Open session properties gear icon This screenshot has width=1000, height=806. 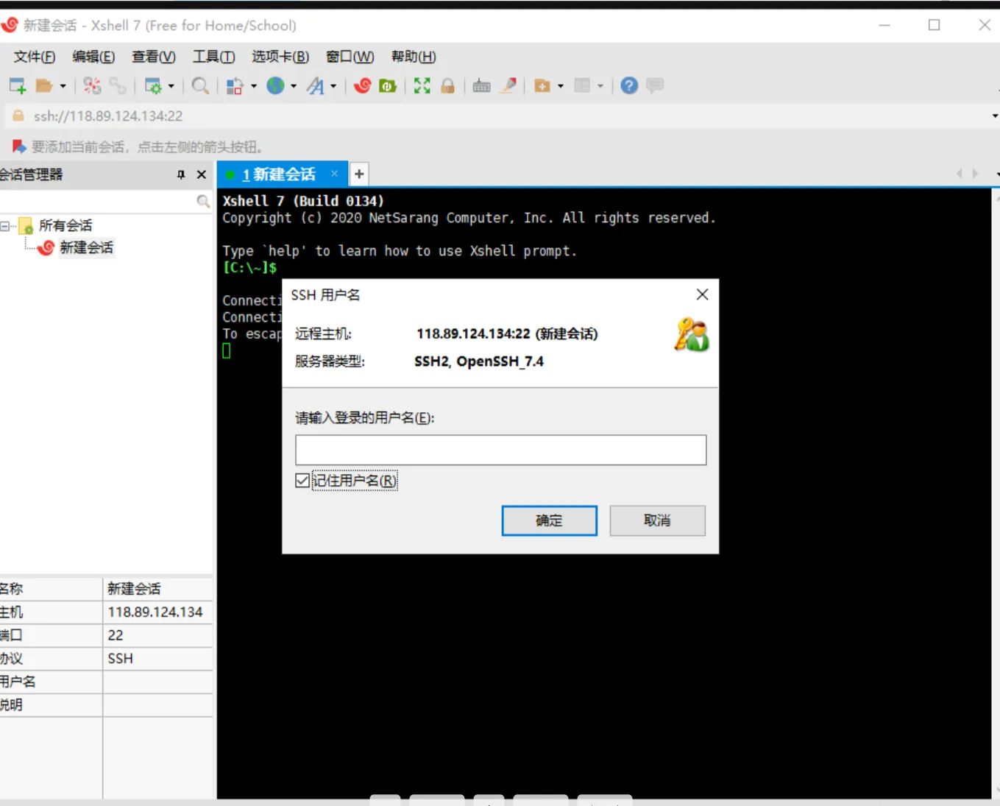click(153, 86)
